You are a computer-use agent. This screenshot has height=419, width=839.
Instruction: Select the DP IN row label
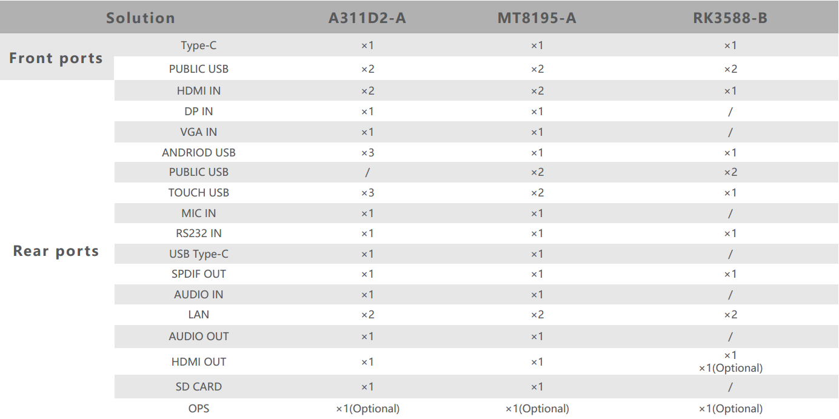(x=199, y=112)
